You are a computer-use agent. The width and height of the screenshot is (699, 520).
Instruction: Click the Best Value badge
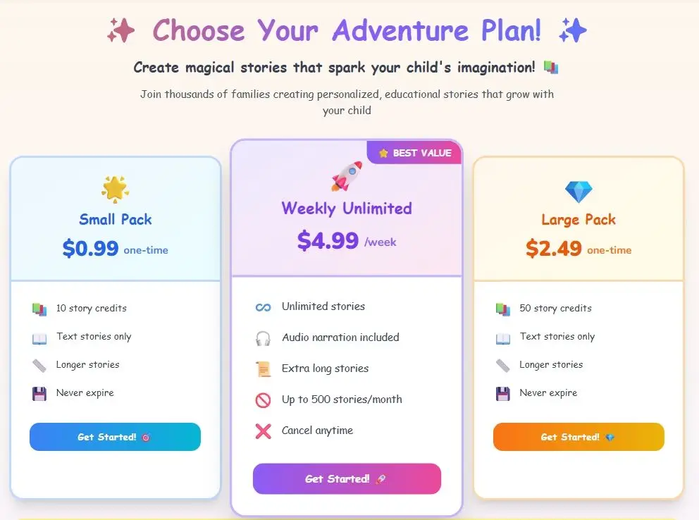point(414,153)
